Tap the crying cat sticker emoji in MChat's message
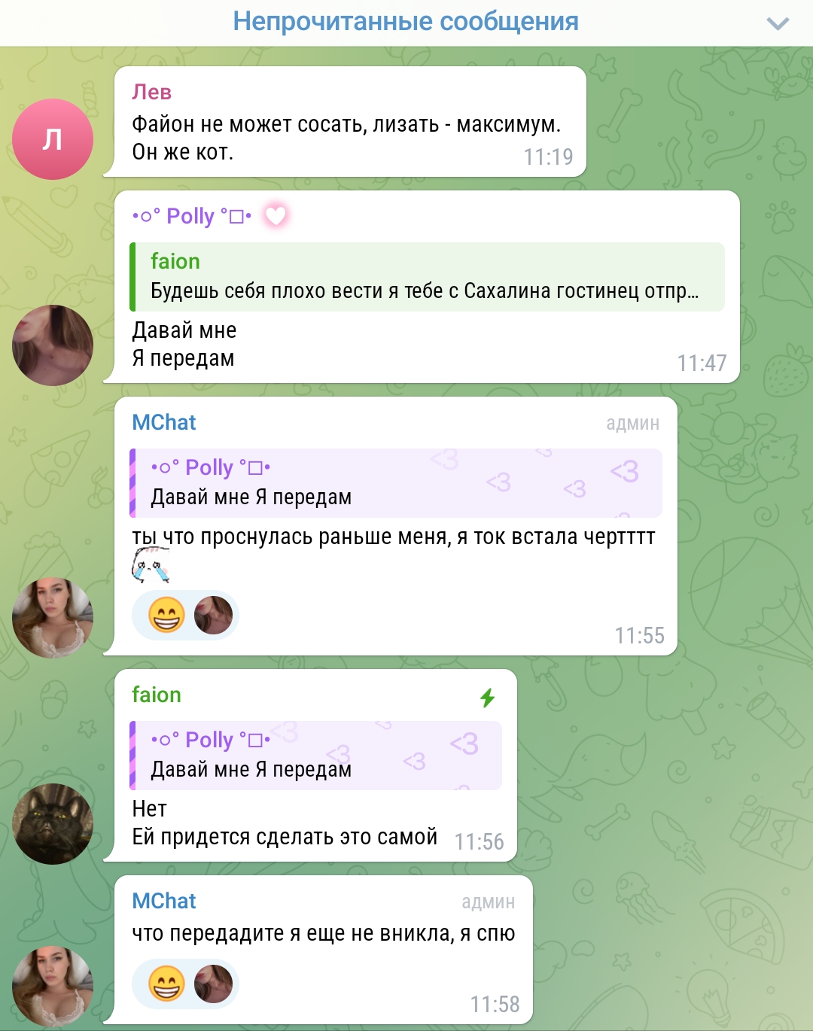 click(151, 565)
